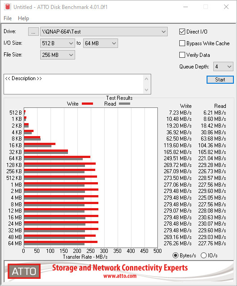Click the Read column header in results
This screenshot has height=286, width=237.
point(220,106)
